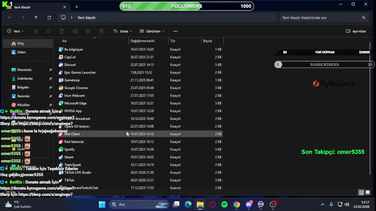Go up one folder level

[36, 18]
